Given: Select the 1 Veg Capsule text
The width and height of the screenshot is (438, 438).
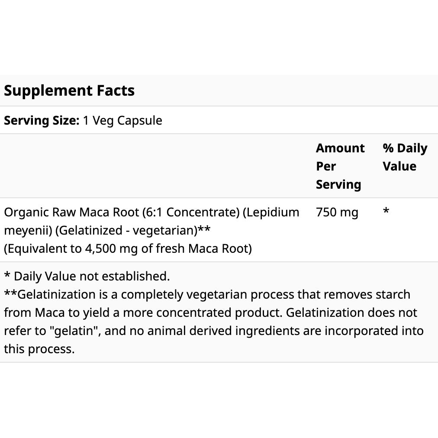Looking at the screenshot, I should coord(122,120).
